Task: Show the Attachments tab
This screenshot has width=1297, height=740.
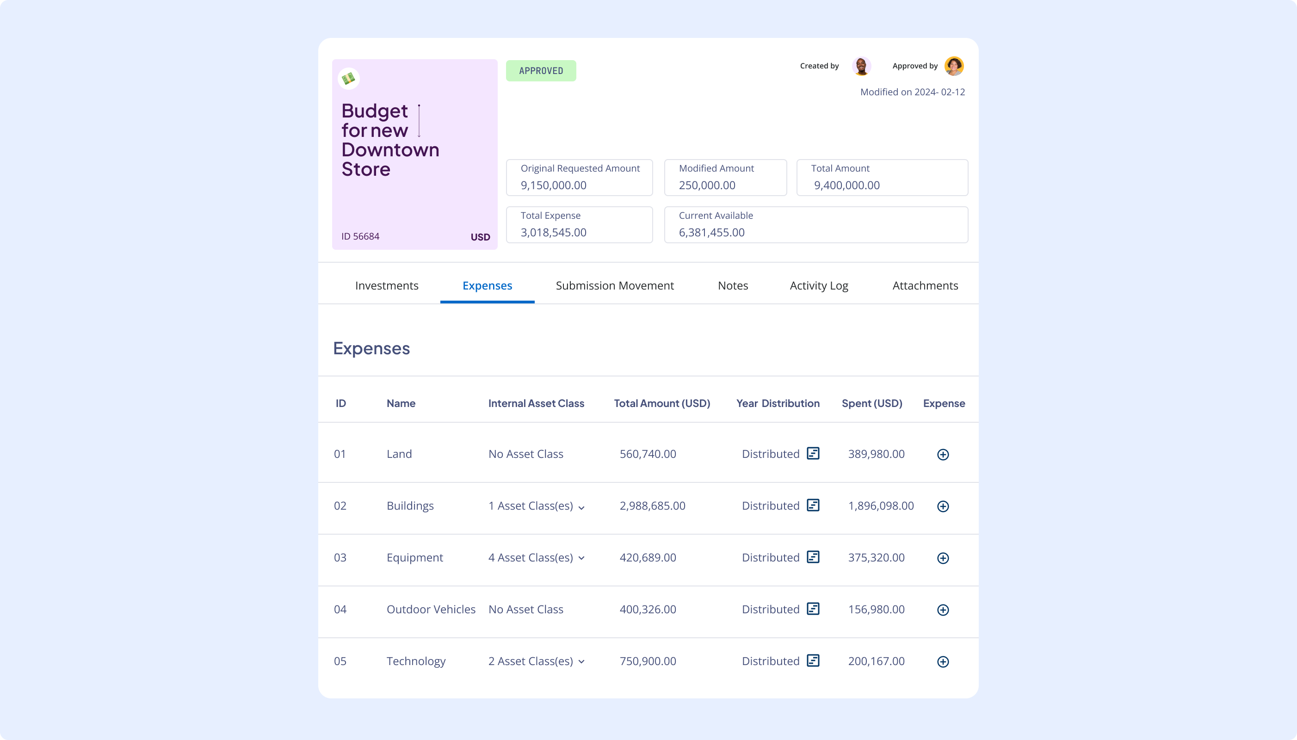Action: tap(926, 286)
